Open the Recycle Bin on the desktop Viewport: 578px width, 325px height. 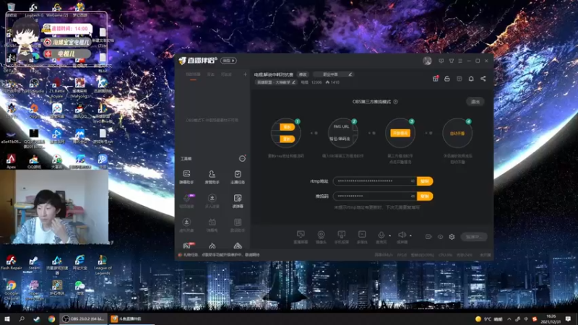tap(11, 8)
